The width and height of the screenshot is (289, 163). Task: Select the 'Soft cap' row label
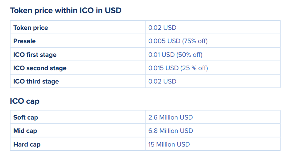pos(26,117)
